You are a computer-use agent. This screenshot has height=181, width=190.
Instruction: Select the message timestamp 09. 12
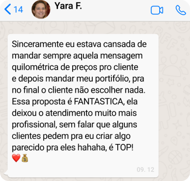tap(145, 170)
